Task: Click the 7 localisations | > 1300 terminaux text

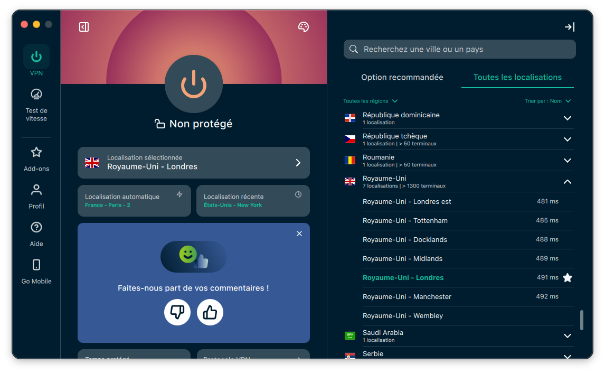Action: click(x=404, y=186)
